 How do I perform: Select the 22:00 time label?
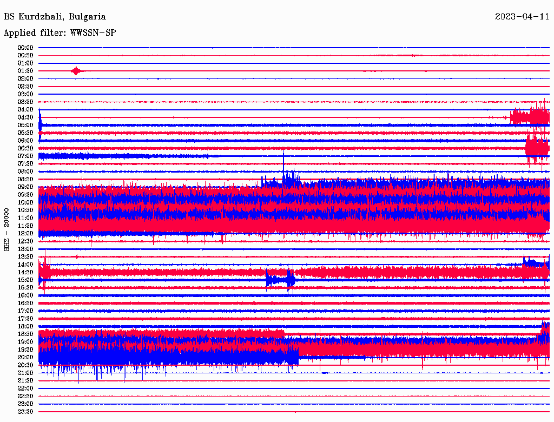(25, 388)
